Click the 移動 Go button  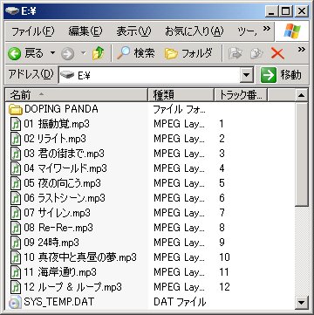click(x=281, y=75)
